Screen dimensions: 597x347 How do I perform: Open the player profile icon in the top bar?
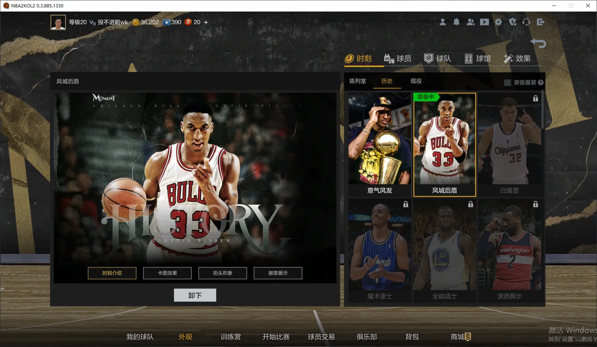point(443,22)
